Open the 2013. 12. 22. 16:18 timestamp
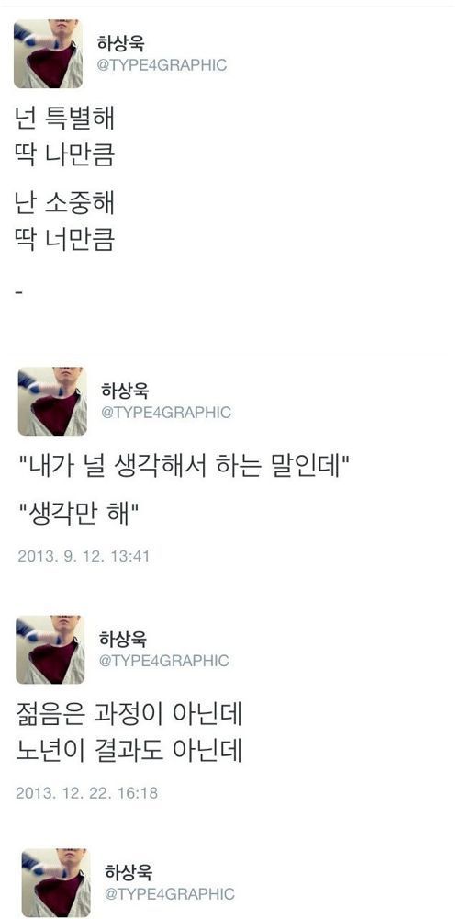The height and width of the screenshot is (919, 459). pyautogui.click(x=86, y=793)
